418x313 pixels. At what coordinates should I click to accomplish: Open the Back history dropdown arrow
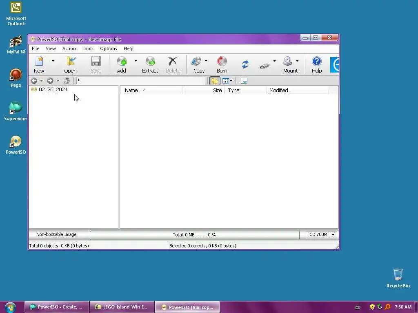coord(41,81)
